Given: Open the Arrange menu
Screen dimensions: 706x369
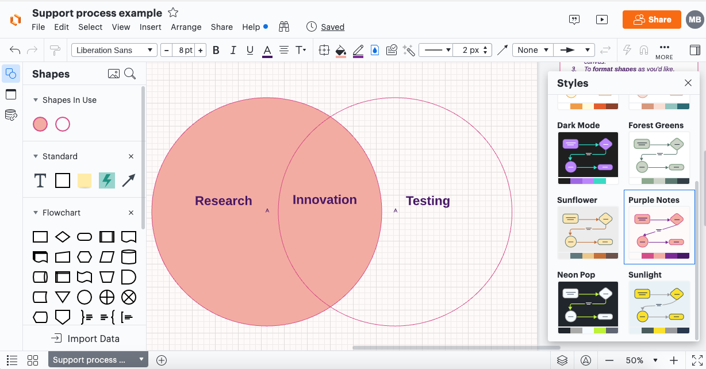Looking at the screenshot, I should tap(186, 27).
